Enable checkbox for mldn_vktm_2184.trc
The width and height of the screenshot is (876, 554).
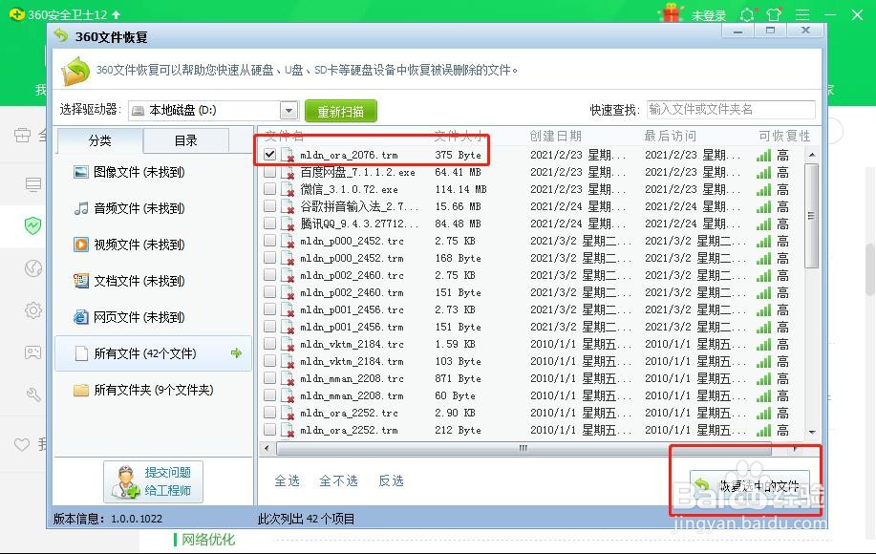pyautogui.click(x=269, y=344)
